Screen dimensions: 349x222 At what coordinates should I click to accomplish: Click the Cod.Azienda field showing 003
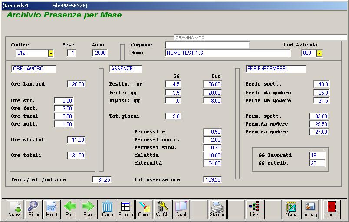[x=309, y=53]
